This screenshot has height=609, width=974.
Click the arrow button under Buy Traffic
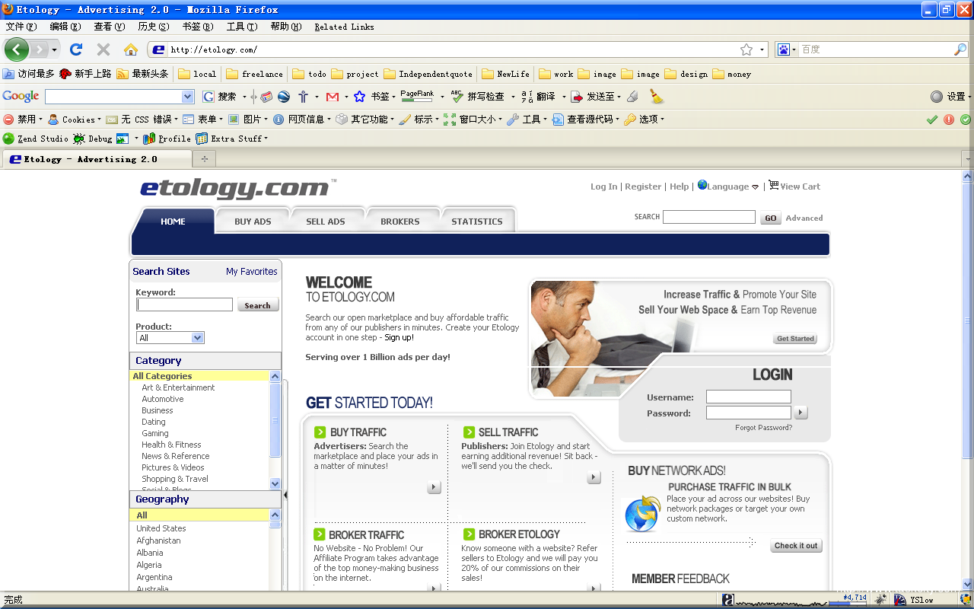[434, 487]
